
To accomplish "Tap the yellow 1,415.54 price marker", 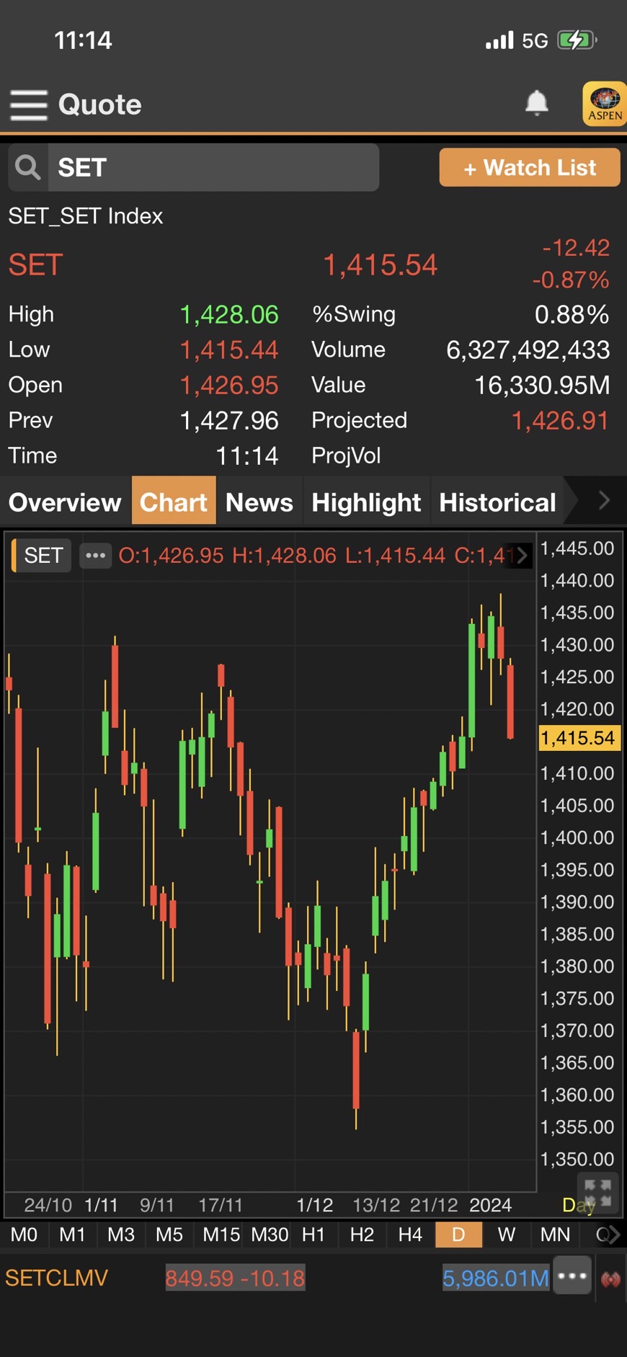I will tap(578, 738).
